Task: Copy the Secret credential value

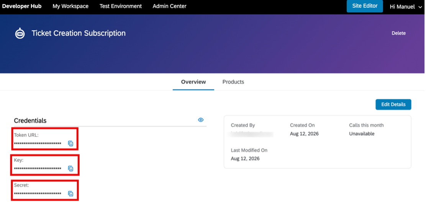Action: (70, 193)
